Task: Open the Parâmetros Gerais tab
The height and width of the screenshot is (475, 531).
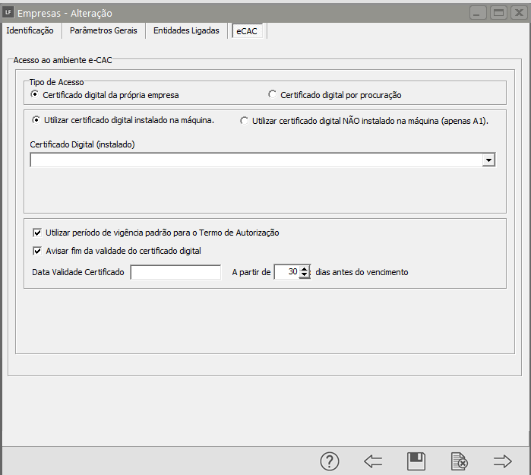Action: 103,30
